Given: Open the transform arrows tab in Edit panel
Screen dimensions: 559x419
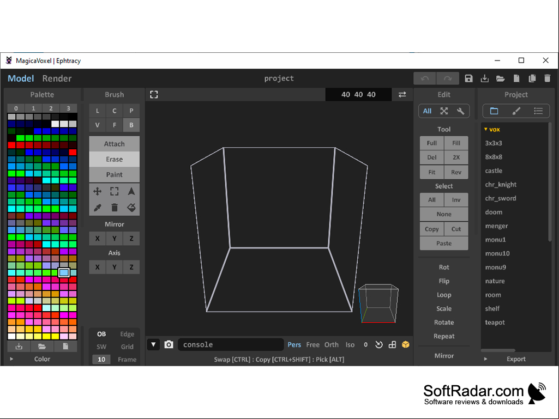Looking at the screenshot, I should tap(444, 111).
